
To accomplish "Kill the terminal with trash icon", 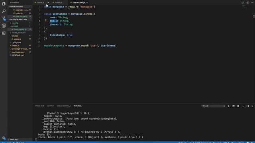I will 238,106.
